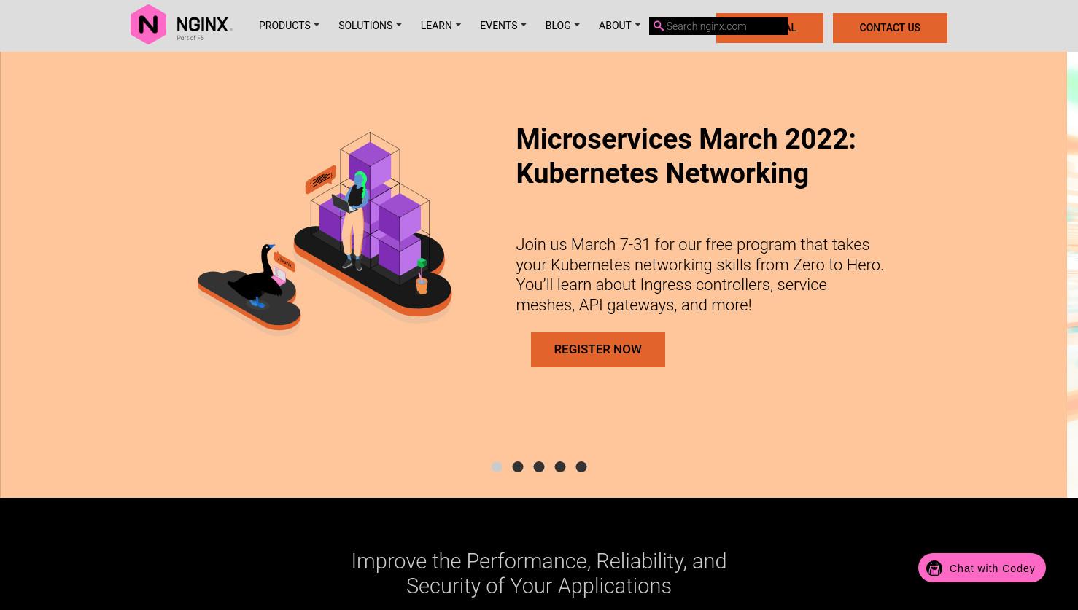Click the Codey chat avatar icon
Image resolution: width=1078 pixels, height=610 pixels.
coord(934,568)
